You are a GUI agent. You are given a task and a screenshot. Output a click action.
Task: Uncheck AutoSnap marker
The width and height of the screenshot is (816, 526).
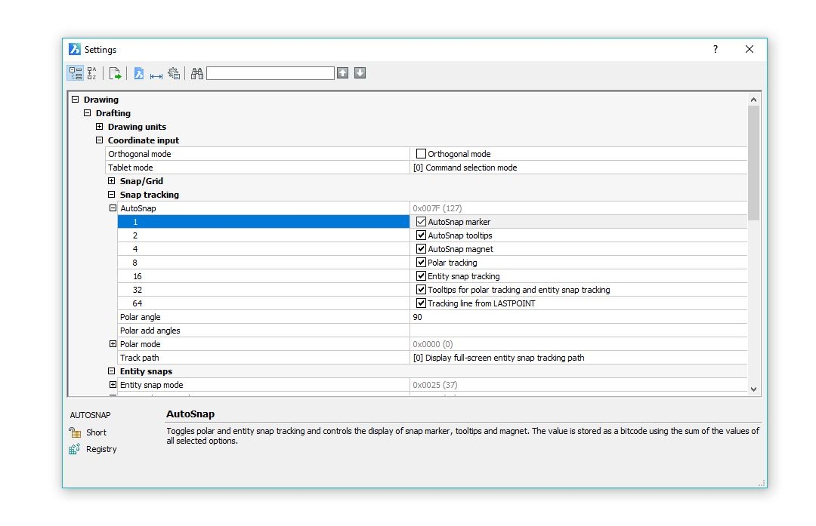click(421, 222)
